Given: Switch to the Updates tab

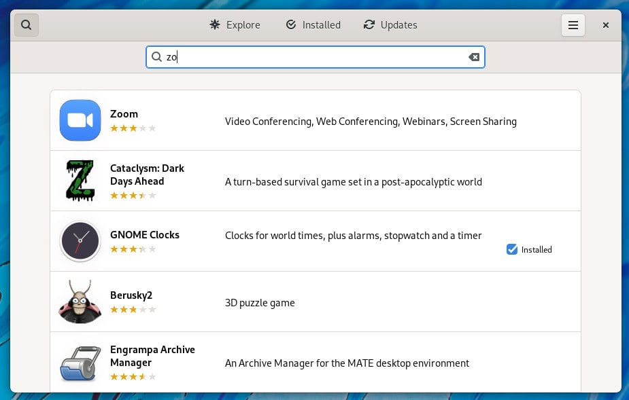Looking at the screenshot, I should 390,25.
